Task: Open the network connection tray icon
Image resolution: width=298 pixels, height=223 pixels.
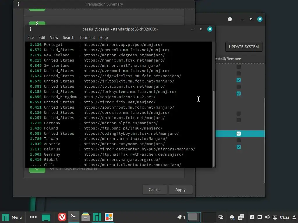Action: point(260,217)
